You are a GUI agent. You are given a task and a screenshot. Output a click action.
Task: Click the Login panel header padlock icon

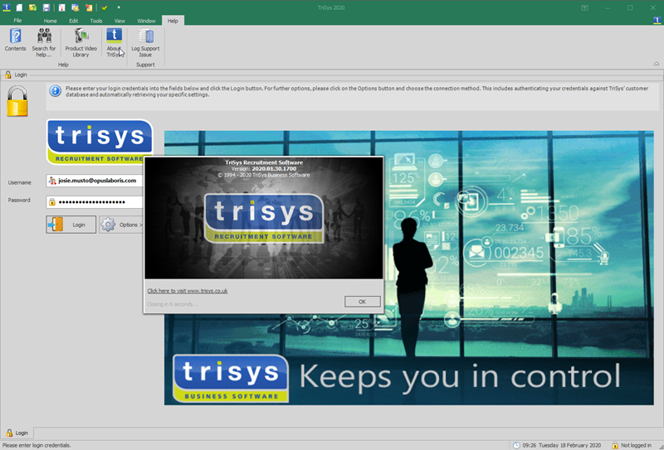click(7, 75)
